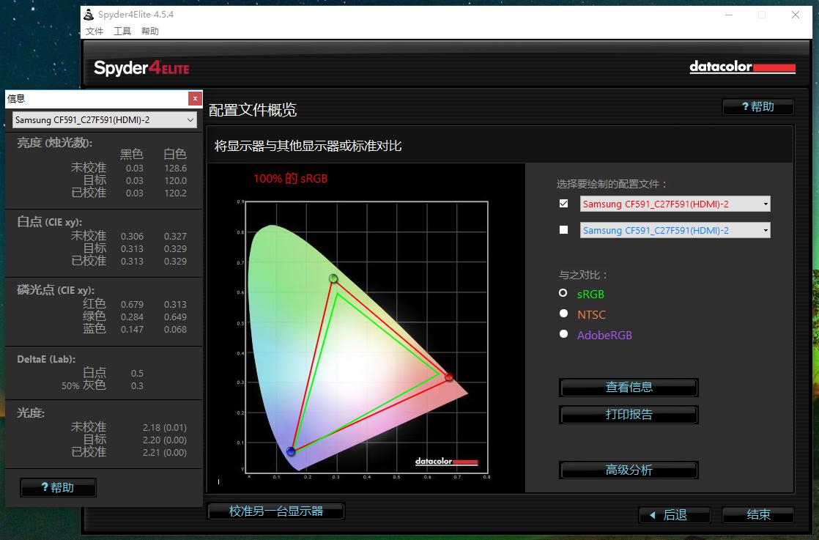Uncheck the first Samsung profile checkbox

click(x=563, y=204)
